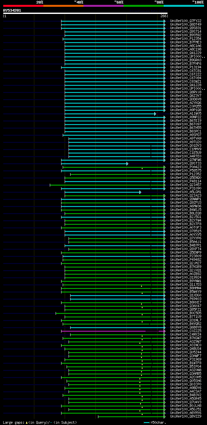Click the cyan alignment bar of A5LGM1
Screen dimensions: 207x425
[x=103, y=192]
